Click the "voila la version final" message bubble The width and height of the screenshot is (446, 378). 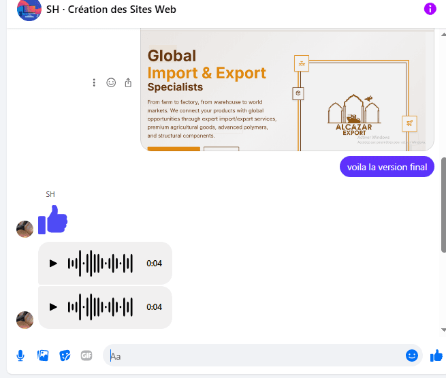[387, 167]
